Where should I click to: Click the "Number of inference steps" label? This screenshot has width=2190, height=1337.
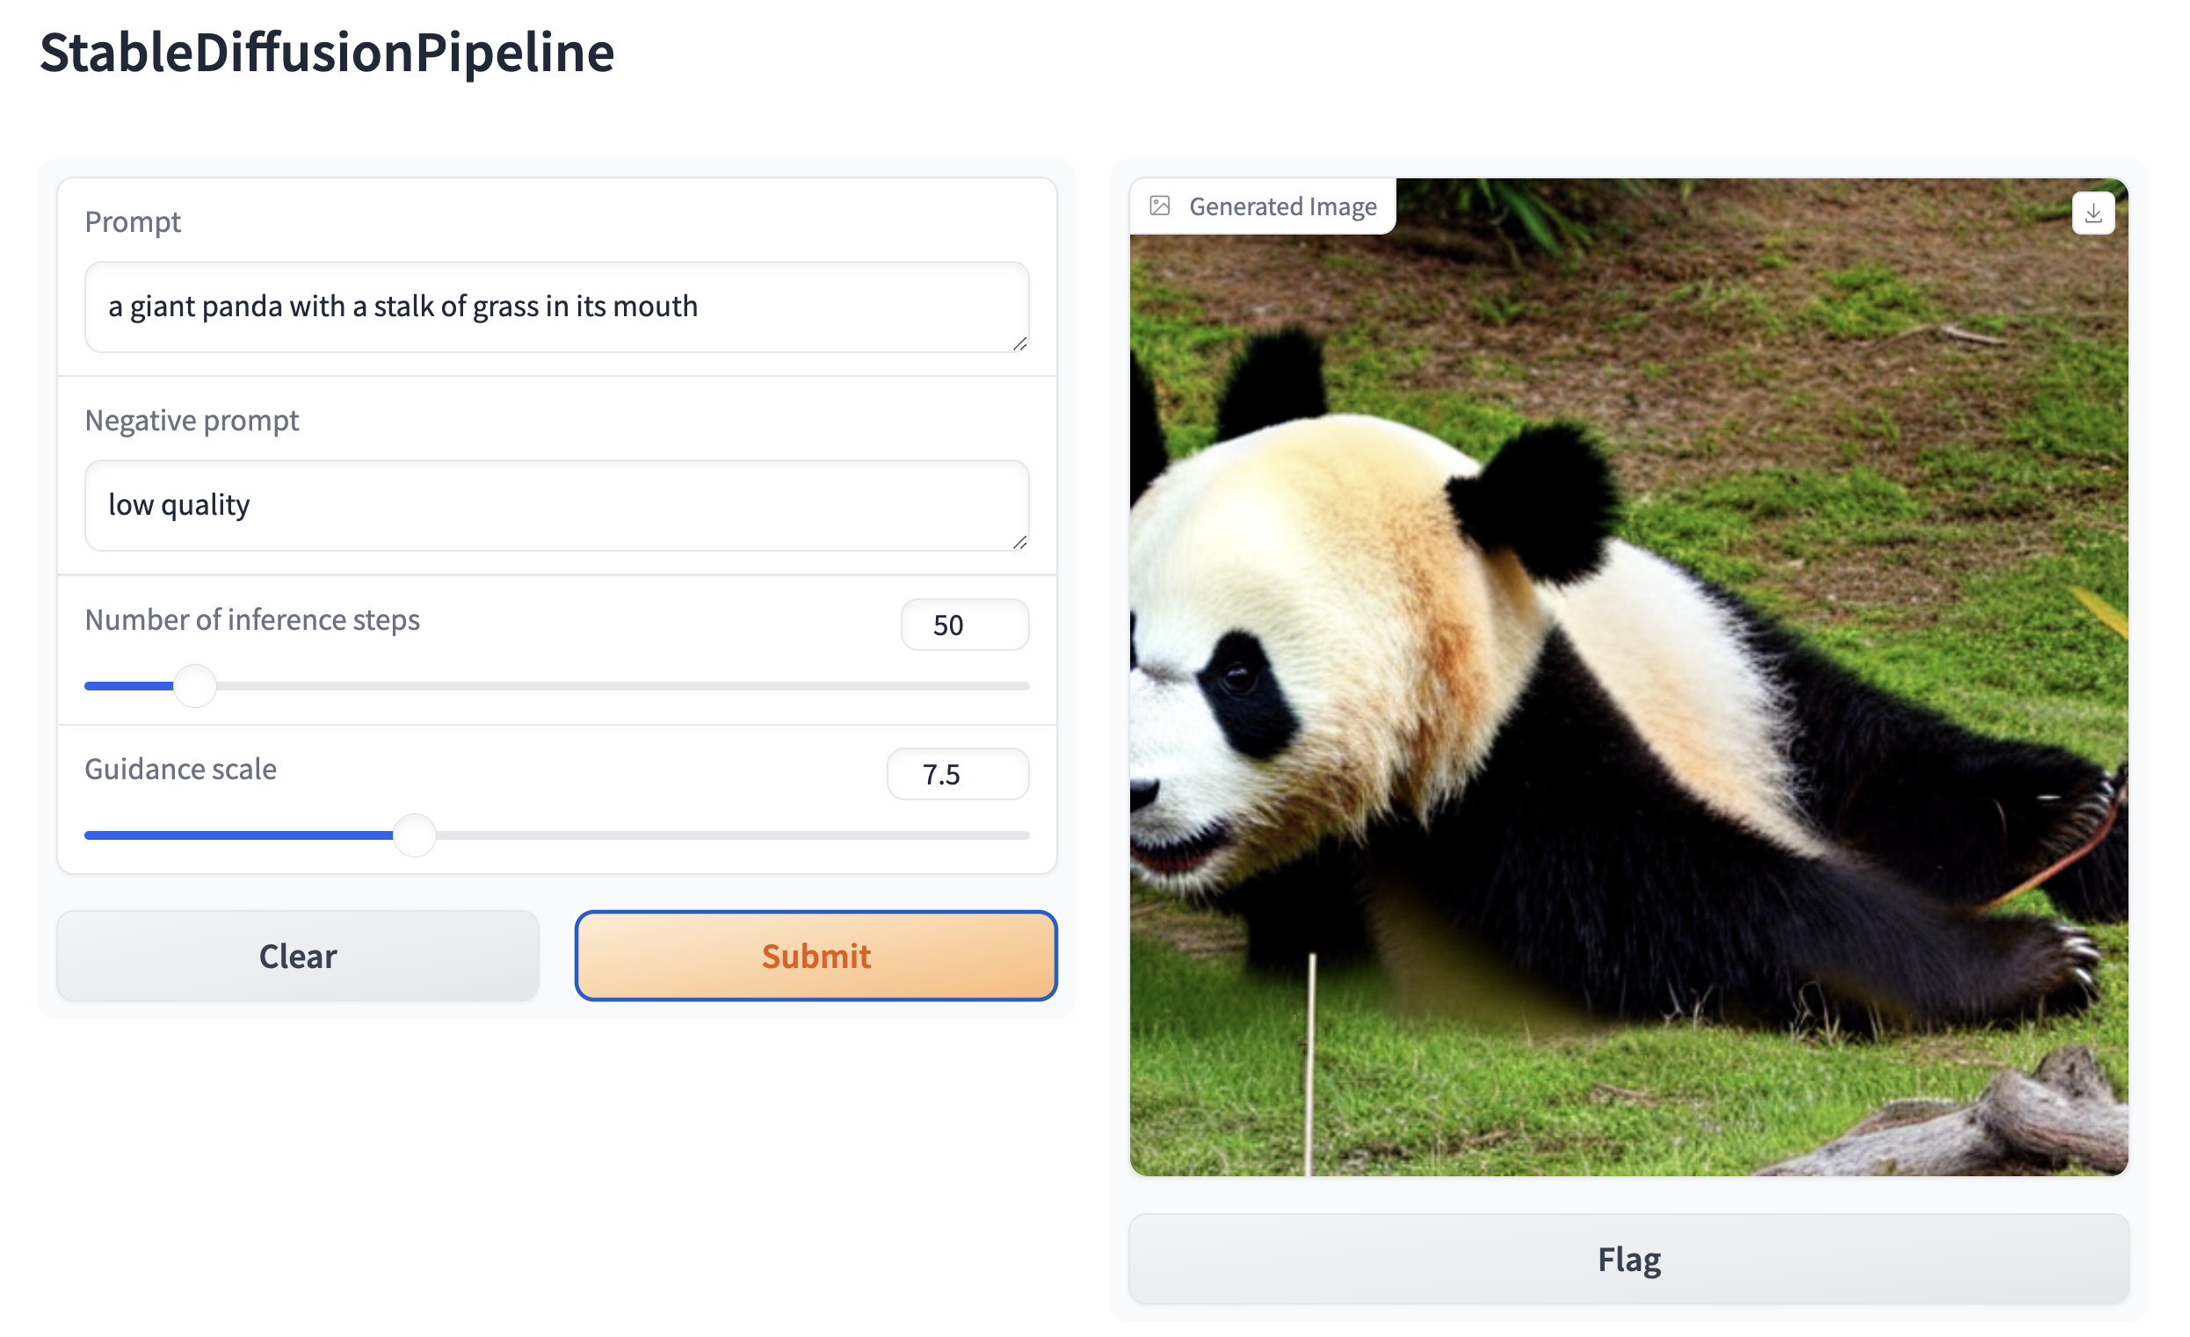(x=251, y=619)
